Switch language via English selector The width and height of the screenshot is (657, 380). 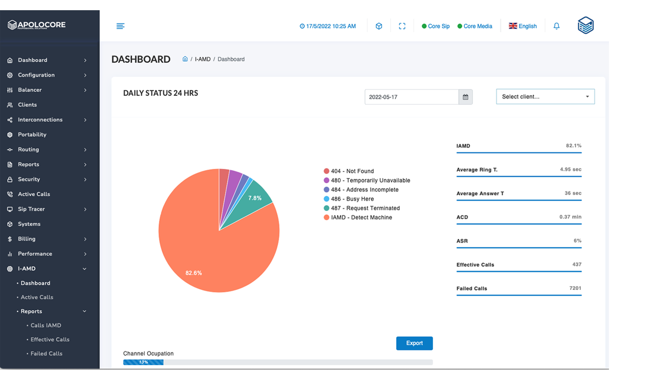[x=523, y=26]
